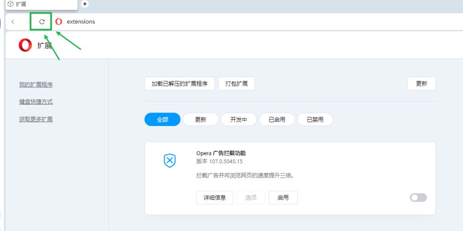Screen dimensions: 463x231
Task: Click the 打包扩展 button
Action: tap(236, 84)
